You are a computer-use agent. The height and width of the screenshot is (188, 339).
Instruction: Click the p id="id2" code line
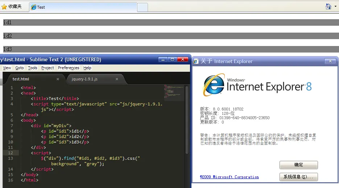[65, 137]
